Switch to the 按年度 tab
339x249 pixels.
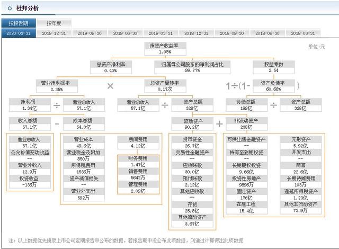pyautogui.click(x=54, y=23)
